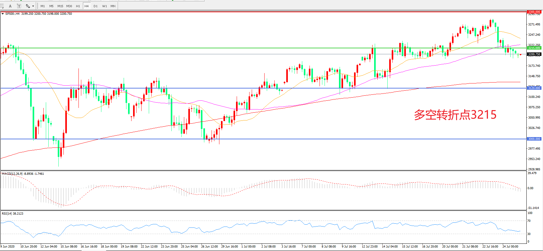Click the active H4 timeframe button

click(x=87, y=6)
